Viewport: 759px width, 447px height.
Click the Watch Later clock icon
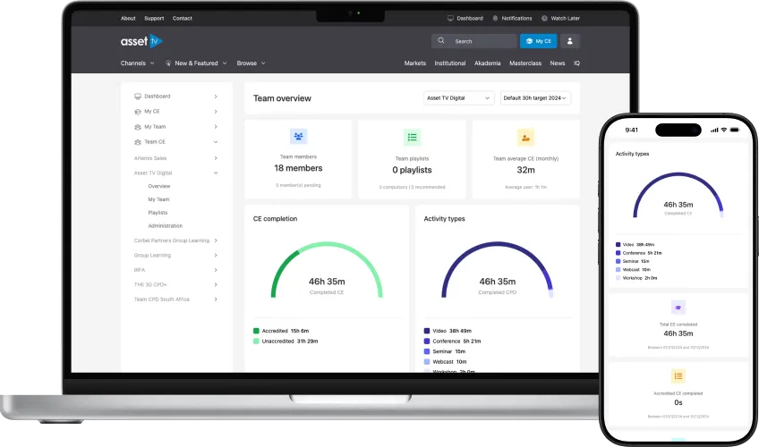tap(543, 18)
